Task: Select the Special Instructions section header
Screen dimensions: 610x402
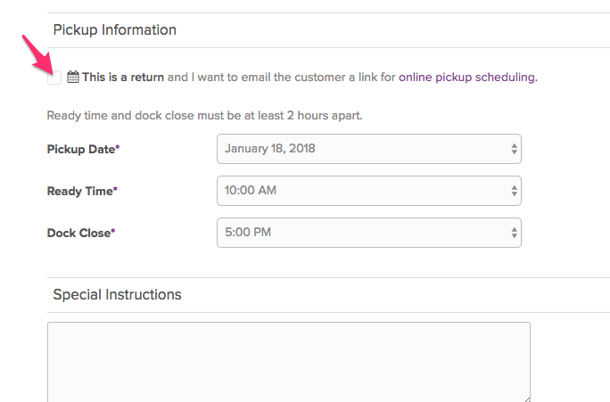Action: point(117,295)
